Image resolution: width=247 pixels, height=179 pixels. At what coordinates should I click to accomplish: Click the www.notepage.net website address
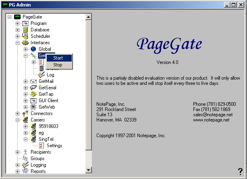tap(211, 120)
